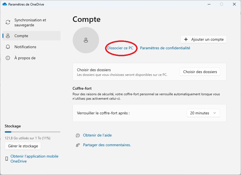Open Paramètres de confidentialité link
Image resolution: width=241 pixels, height=175 pixels.
click(x=165, y=48)
